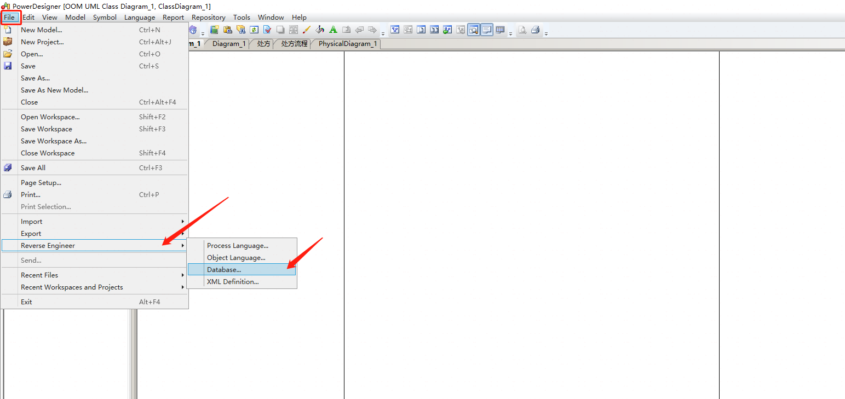Select Process Language... in the submenu
The width and height of the screenshot is (845, 399).
pyautogui.click(x=242, y=246)
